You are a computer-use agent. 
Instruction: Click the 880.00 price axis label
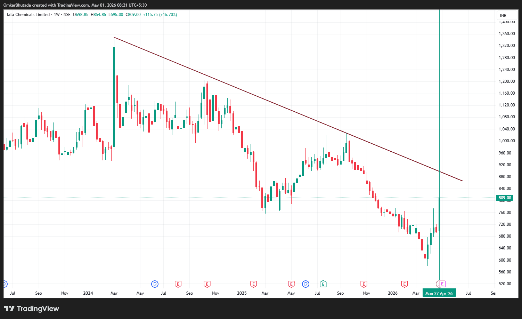505,177
